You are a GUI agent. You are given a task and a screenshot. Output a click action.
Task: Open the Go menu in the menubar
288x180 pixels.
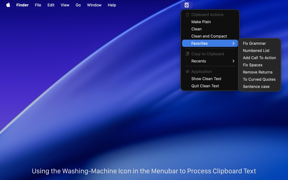point(78,5)
